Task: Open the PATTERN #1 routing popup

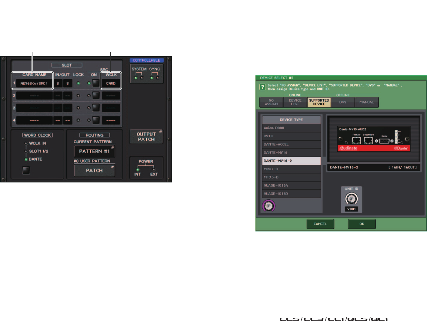Action: click(94, 151)
